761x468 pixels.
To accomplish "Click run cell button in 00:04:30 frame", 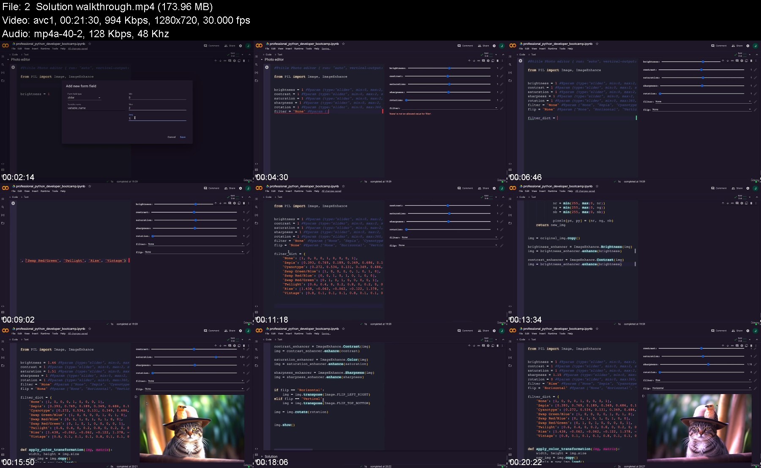I will (x=267, y=67).
